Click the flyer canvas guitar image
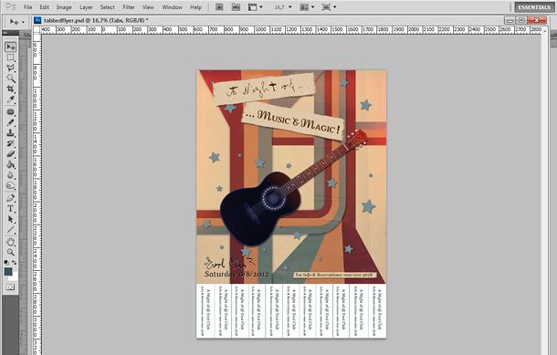This screenshot has height=355, width=557. 293,188
